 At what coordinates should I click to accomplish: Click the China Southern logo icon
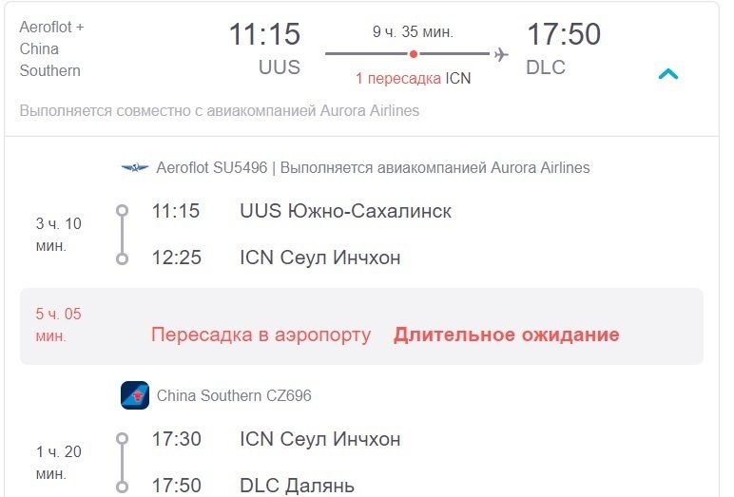point(135,395)
